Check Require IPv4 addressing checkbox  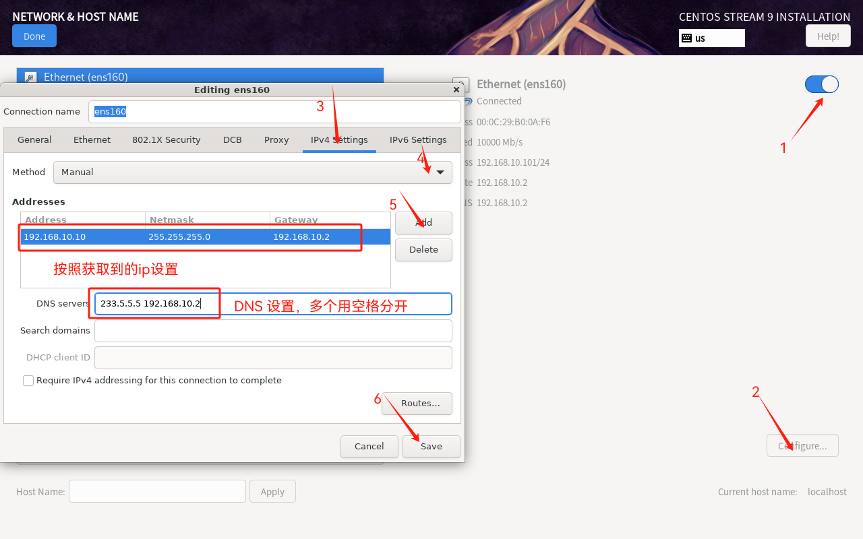coord(28,381)
